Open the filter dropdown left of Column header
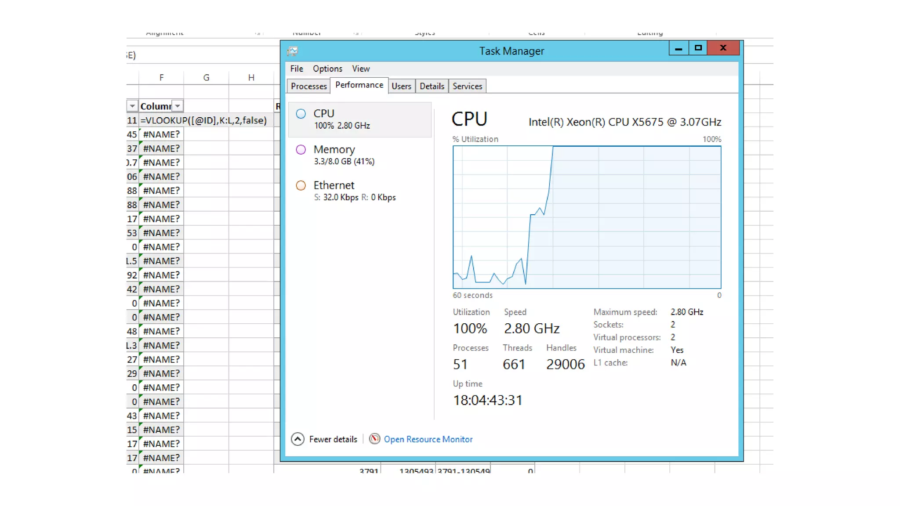 click(x=132, y=106)
